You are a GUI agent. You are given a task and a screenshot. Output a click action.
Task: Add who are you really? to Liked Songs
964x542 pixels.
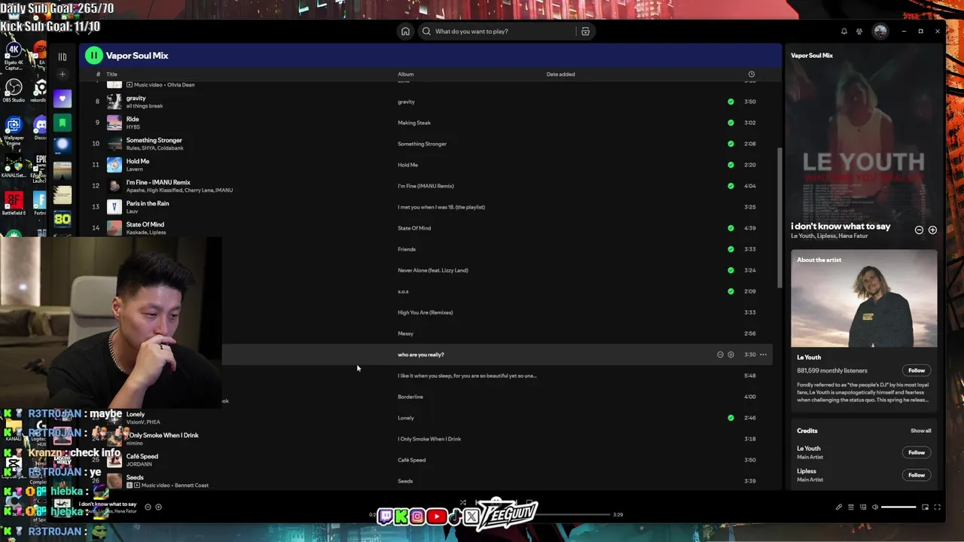click(731, 355)
